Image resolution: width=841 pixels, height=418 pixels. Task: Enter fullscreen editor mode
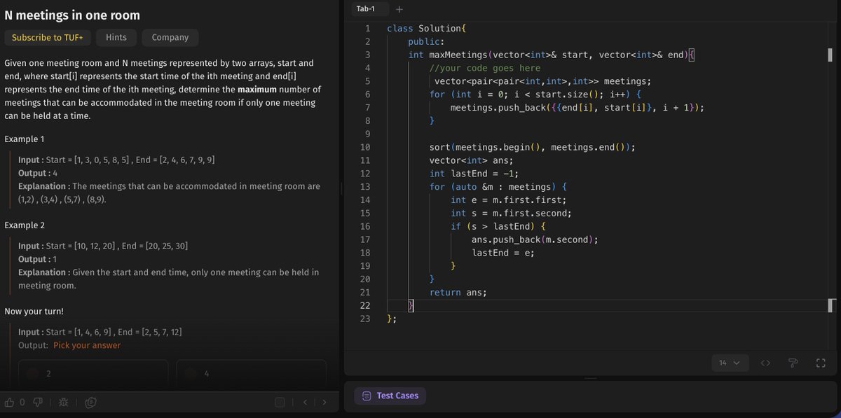(x=821, y=363)
